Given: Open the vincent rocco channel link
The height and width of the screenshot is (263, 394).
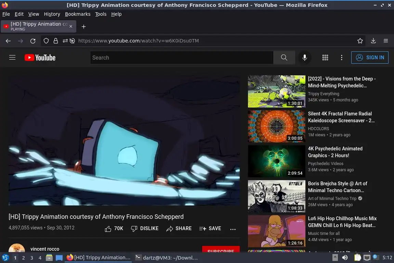Looking at the screenshot, I should [45, 249].
